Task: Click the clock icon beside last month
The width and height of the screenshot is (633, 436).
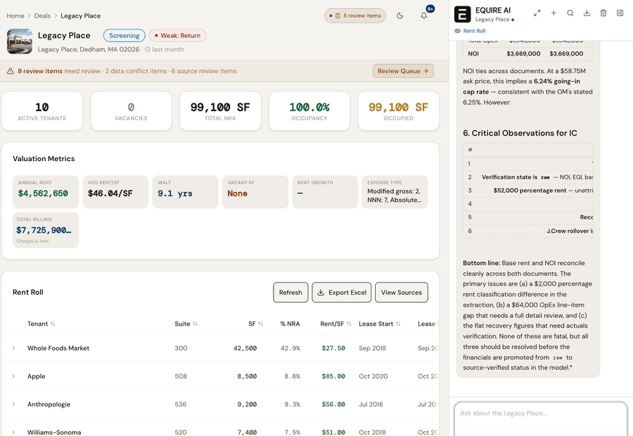Action: coord(148,49)
